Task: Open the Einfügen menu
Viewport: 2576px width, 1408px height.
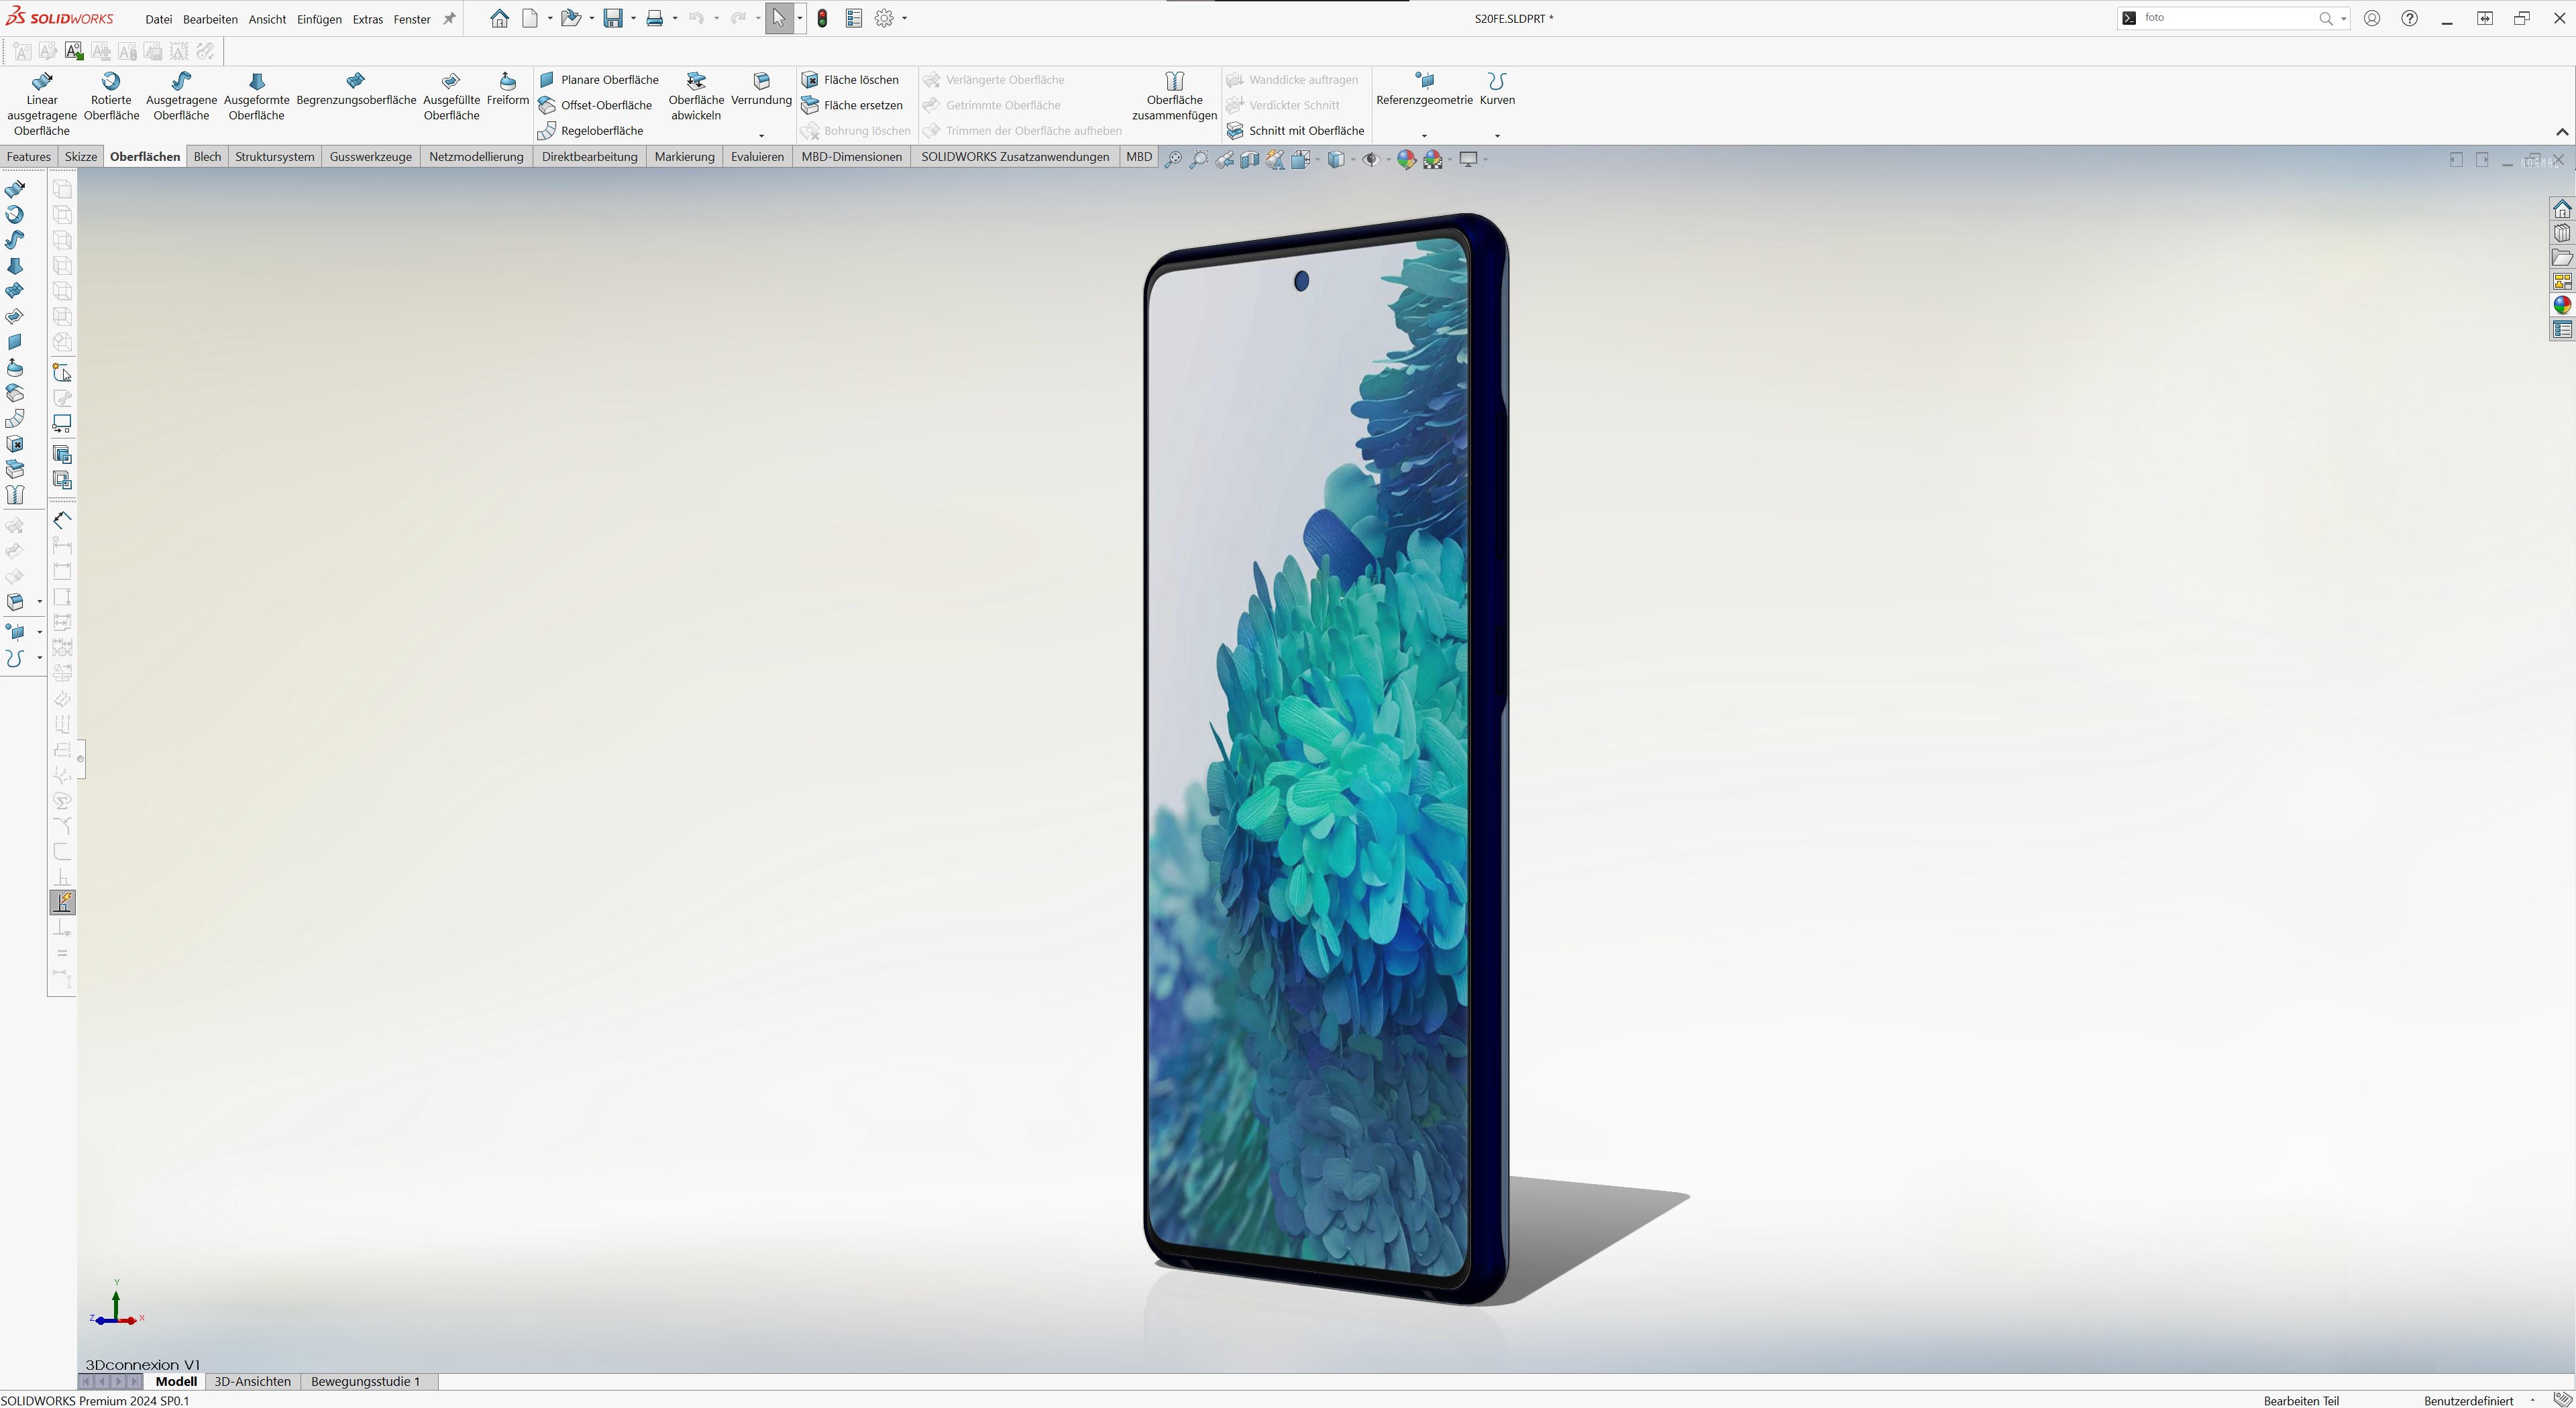Action: [x=319, y=19]
